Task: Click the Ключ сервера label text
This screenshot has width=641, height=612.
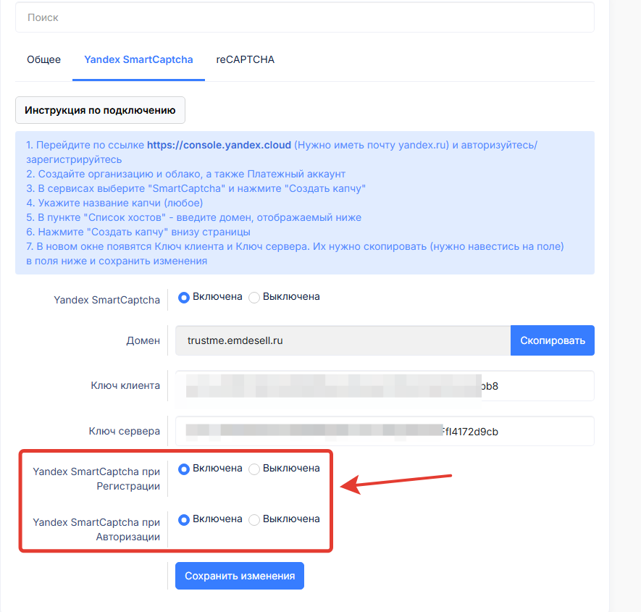Action: coord(124,432)
